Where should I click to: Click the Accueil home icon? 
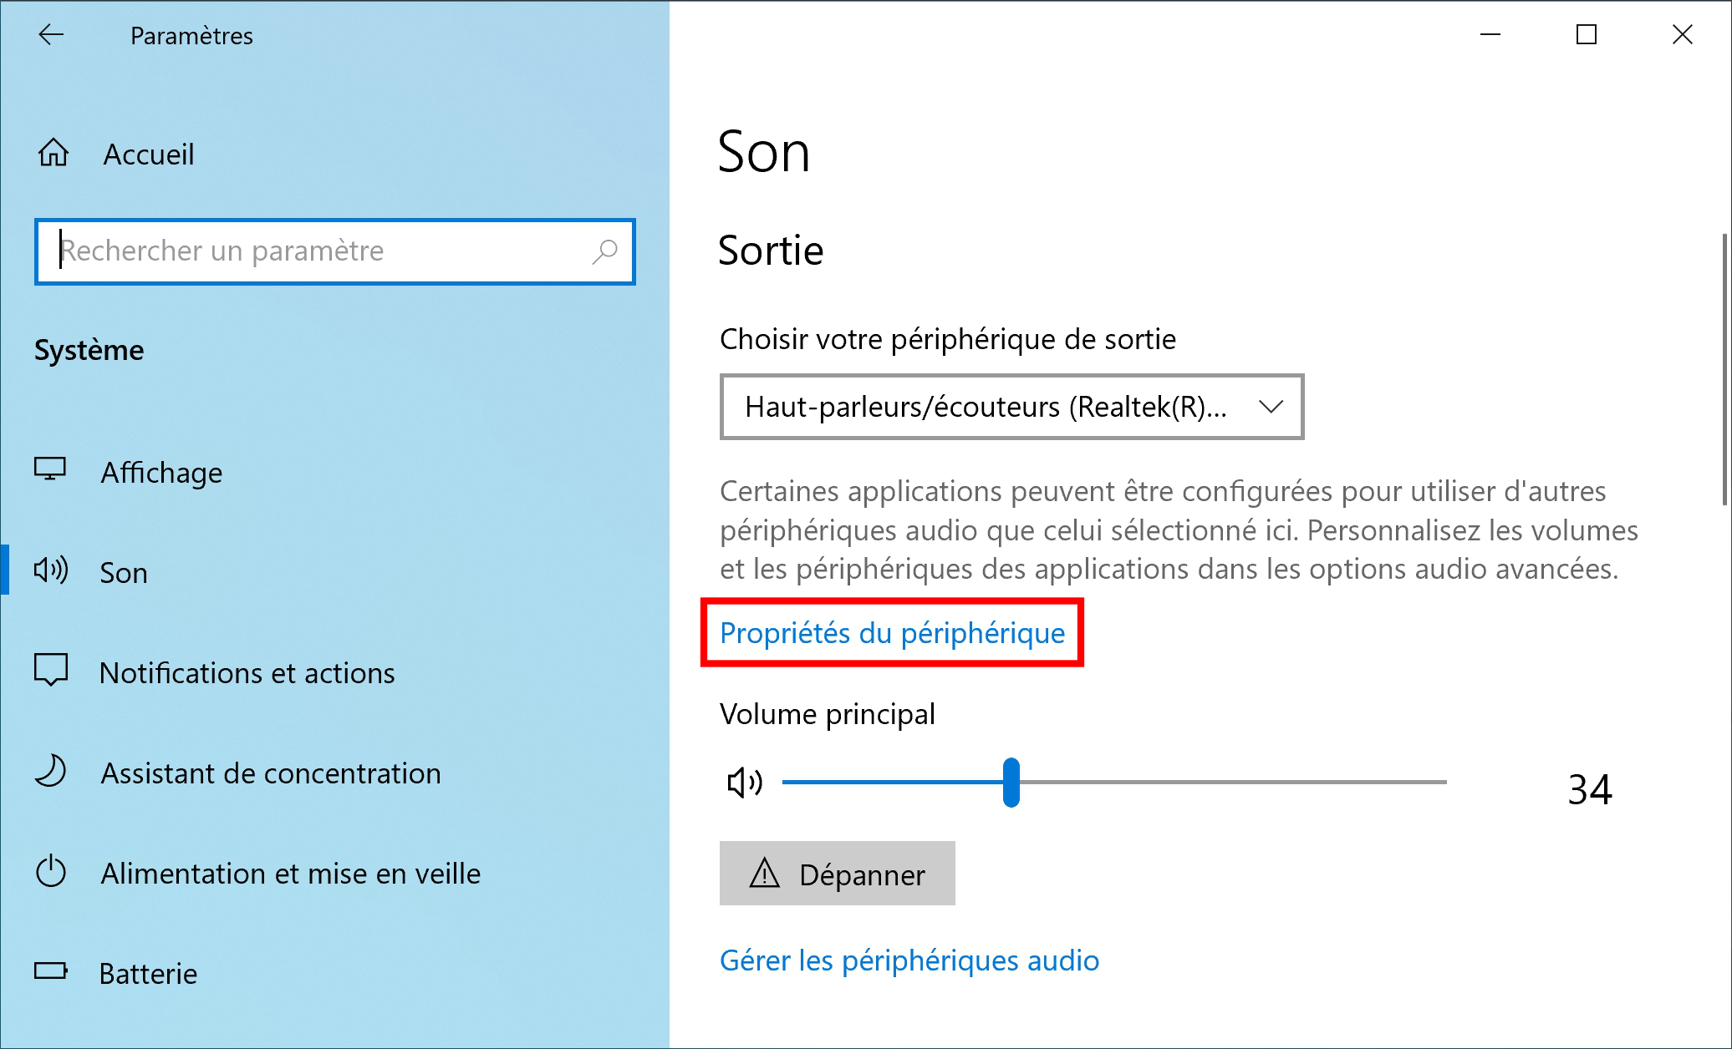[53, 153]
